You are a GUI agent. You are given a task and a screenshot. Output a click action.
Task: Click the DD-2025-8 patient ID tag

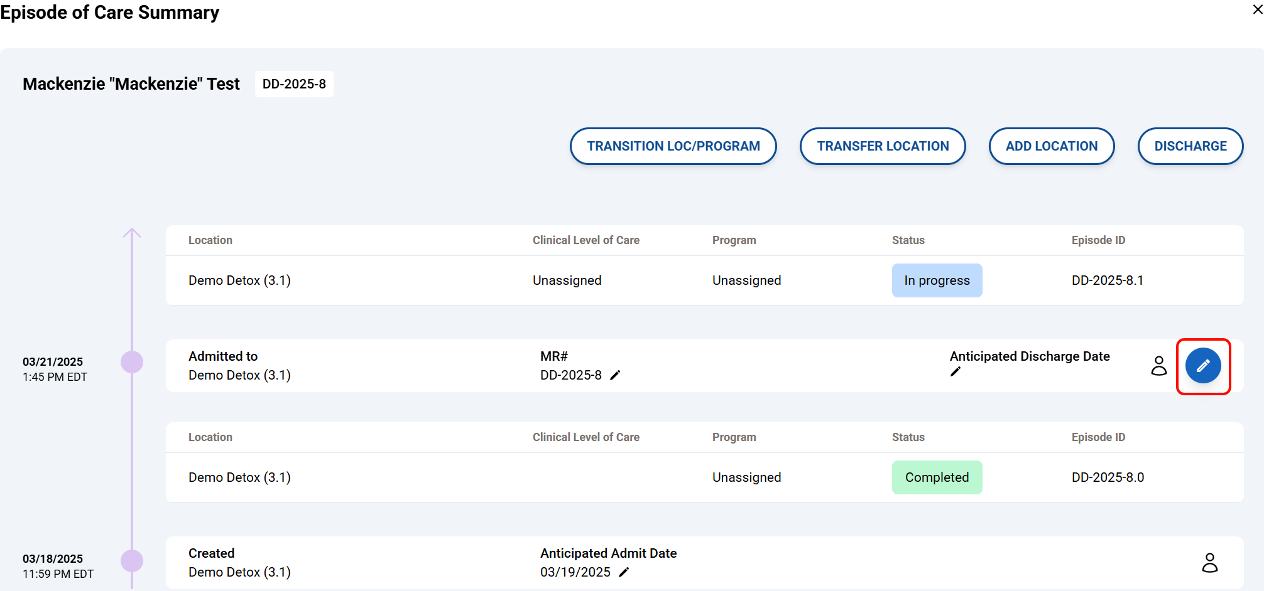click(294, 84)
